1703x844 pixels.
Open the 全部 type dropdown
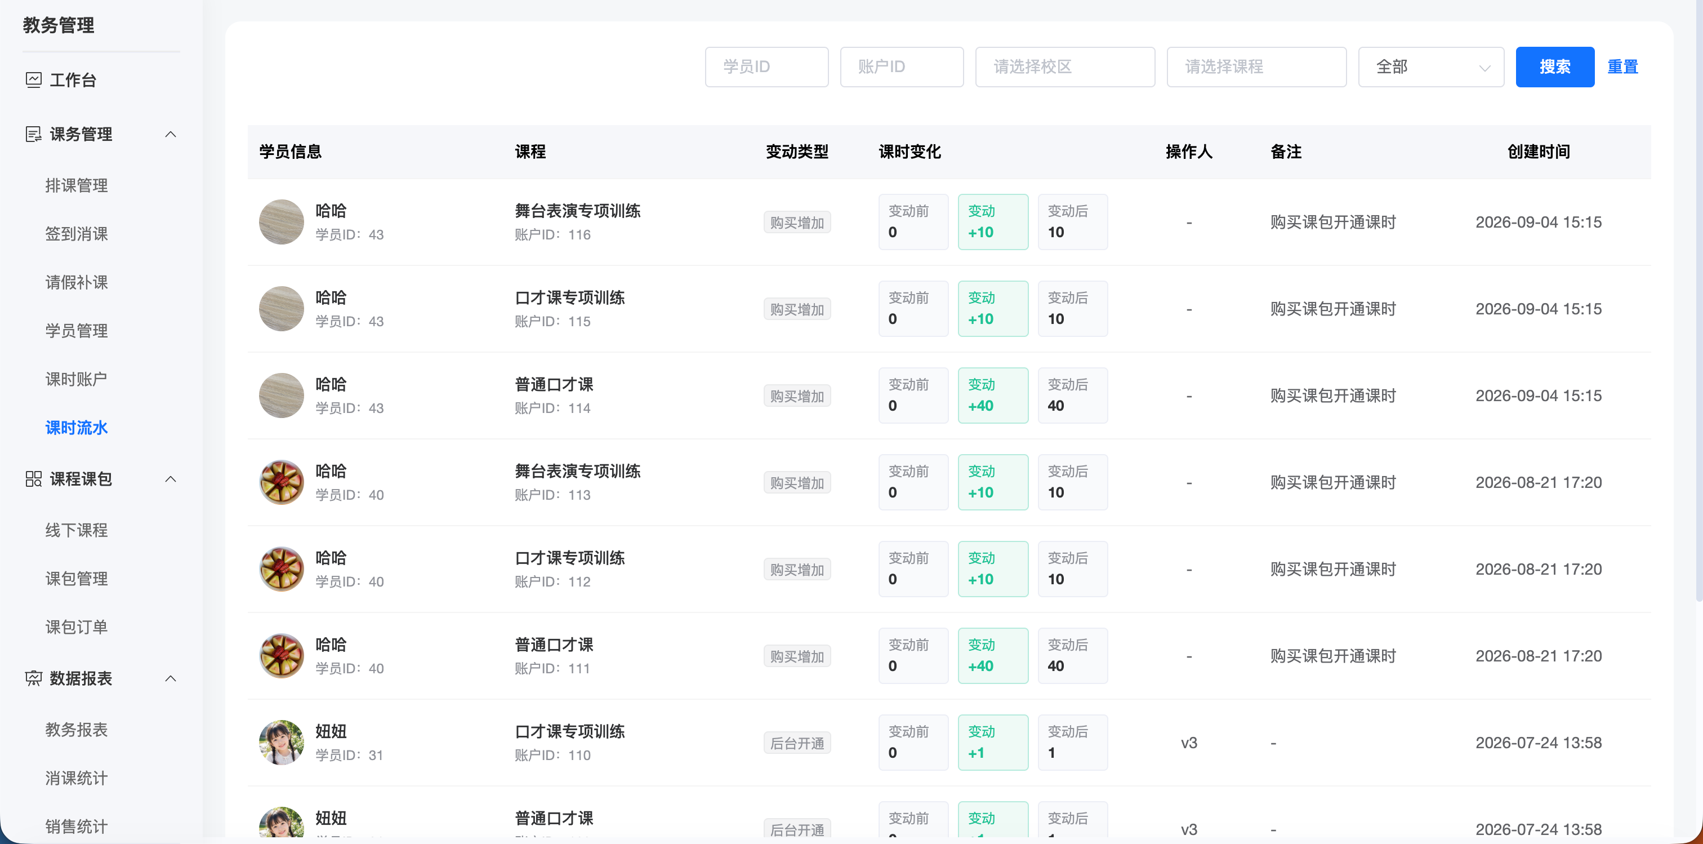1430,67
